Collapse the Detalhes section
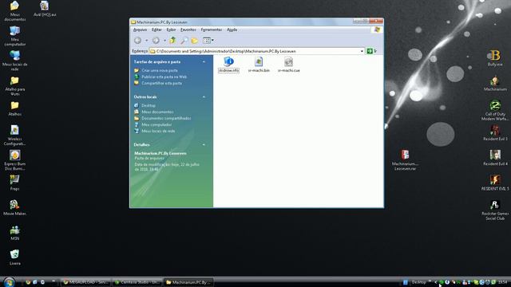Viewport: 511px width, 287px height. pos(204,144)
